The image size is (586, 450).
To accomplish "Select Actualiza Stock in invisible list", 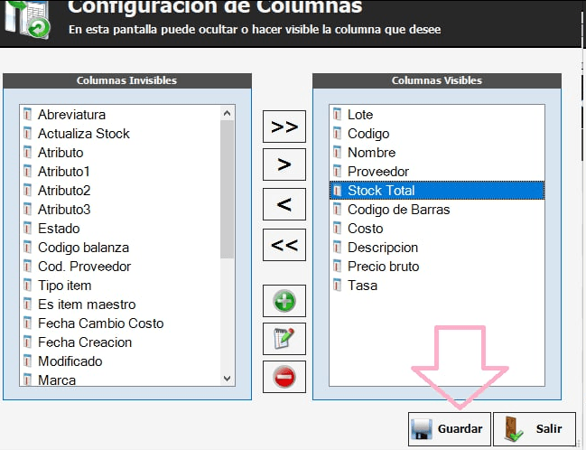I will [x=83, y=134].
